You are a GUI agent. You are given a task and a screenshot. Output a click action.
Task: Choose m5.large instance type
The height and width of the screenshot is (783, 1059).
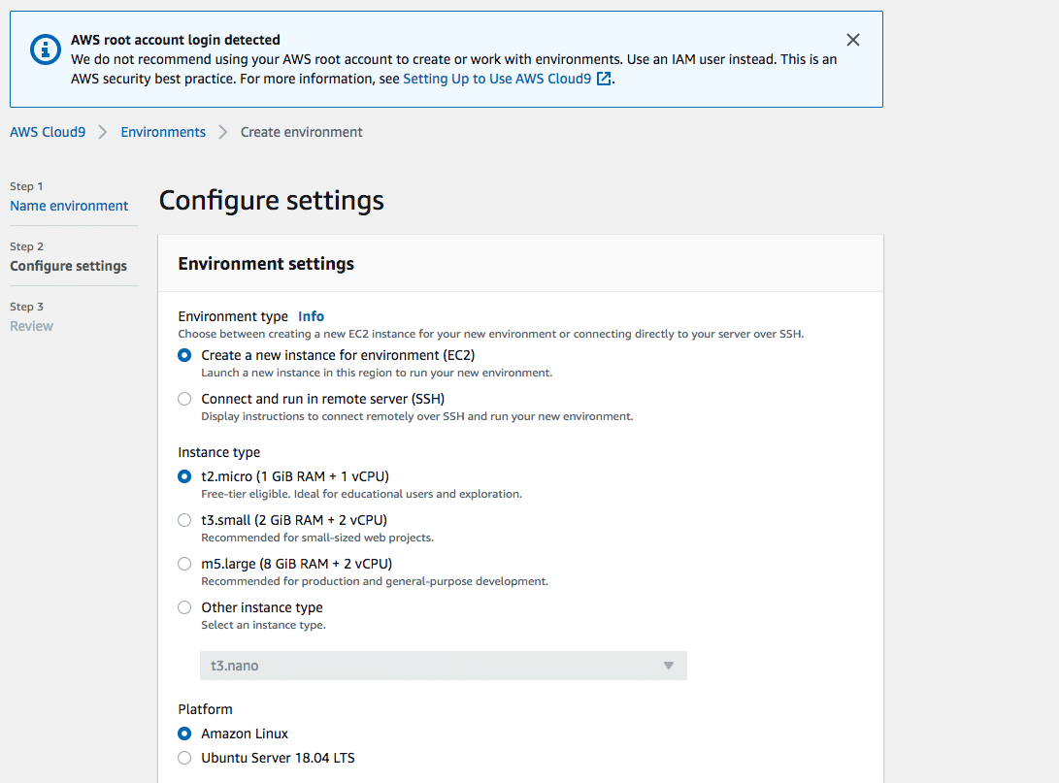[x=184, y=564]
